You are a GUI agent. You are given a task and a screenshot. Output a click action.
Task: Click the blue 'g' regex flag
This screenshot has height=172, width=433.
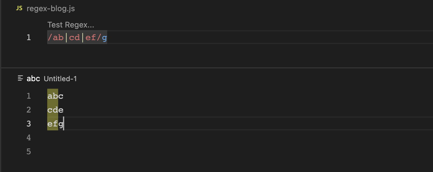[104, 38]
